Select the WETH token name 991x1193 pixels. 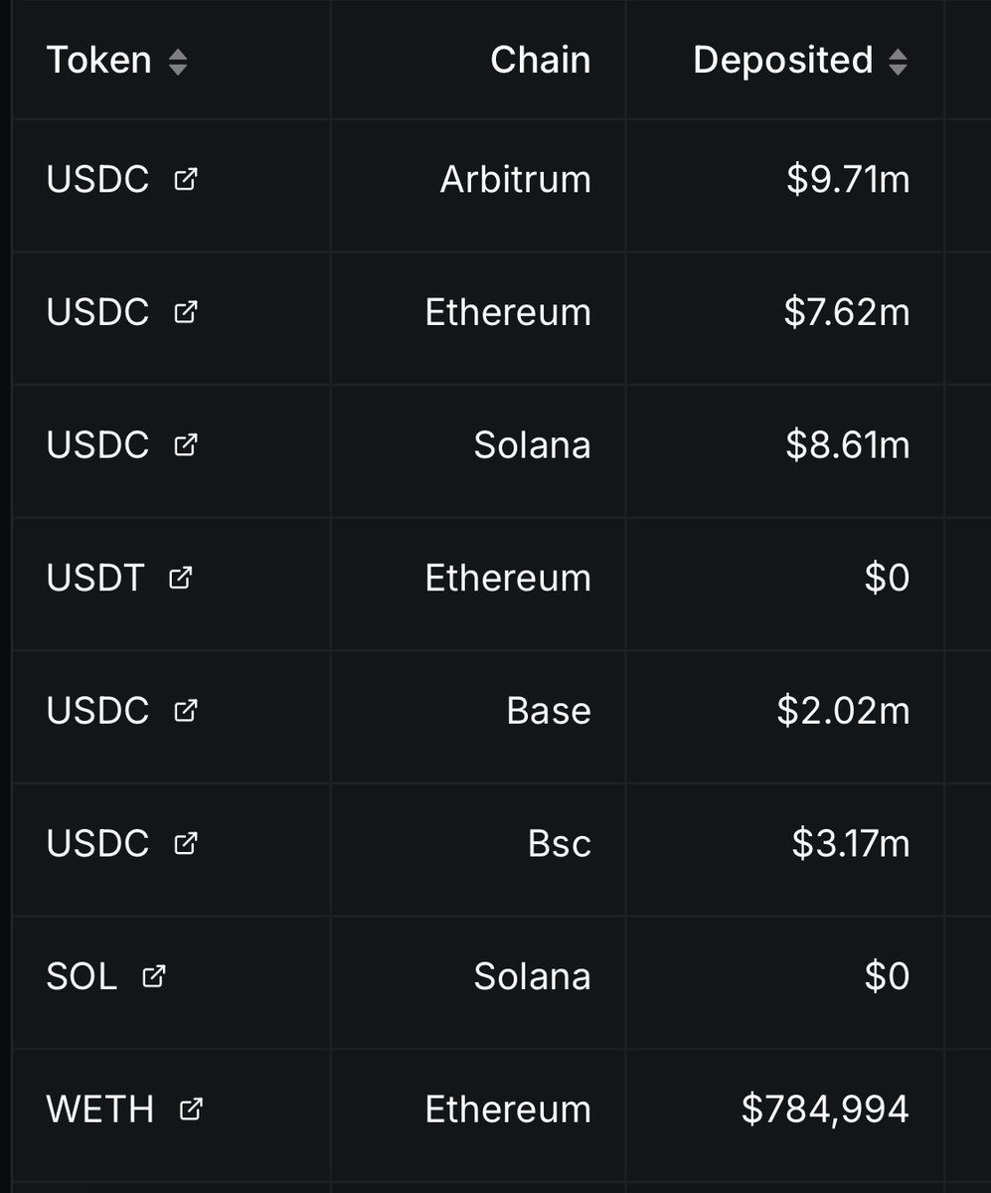pos(100,1109)
